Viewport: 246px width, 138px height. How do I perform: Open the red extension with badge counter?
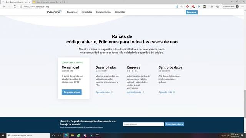pyautogui.click(x=193, y=7)
